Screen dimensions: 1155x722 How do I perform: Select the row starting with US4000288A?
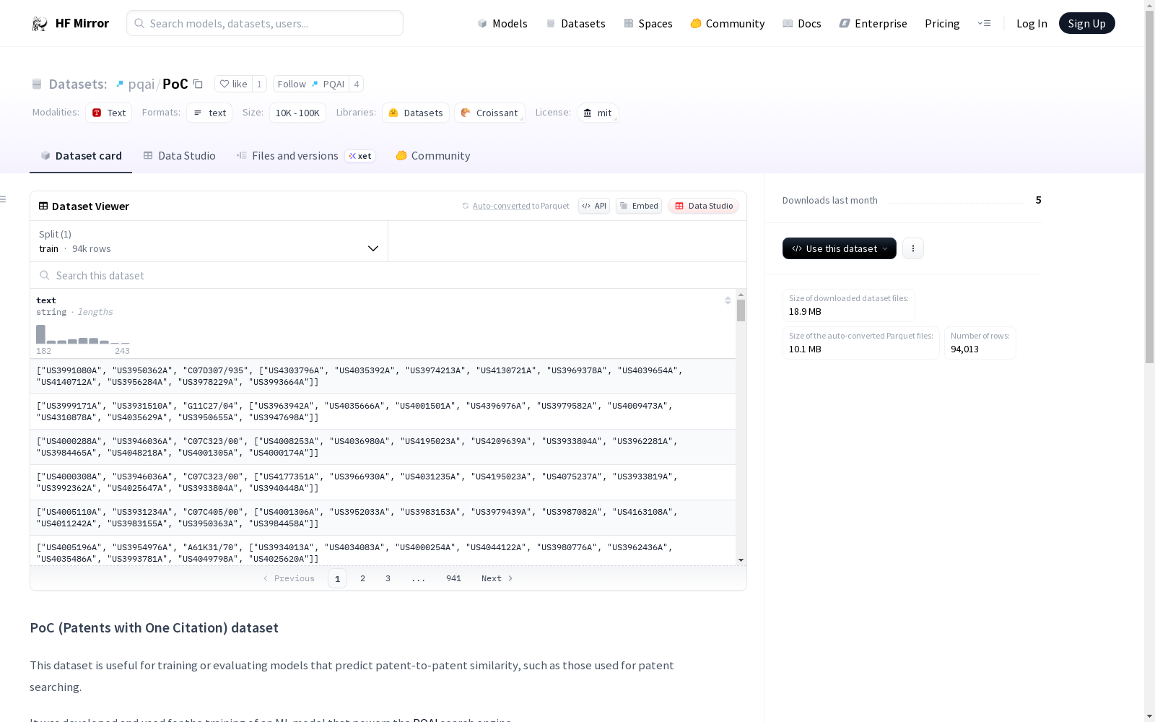(383, 447)
